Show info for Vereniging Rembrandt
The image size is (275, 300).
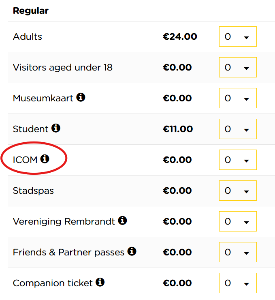[122, 221]
